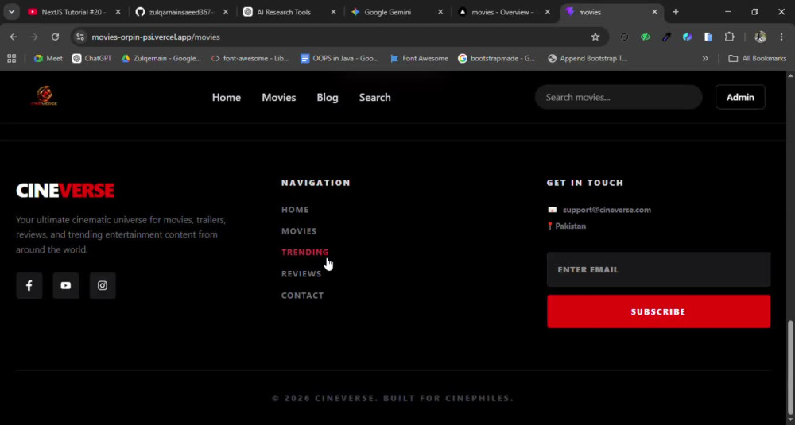Open the Facebook social icon
The height and width of the screenshot is (425, 795).
pos(29,286)
